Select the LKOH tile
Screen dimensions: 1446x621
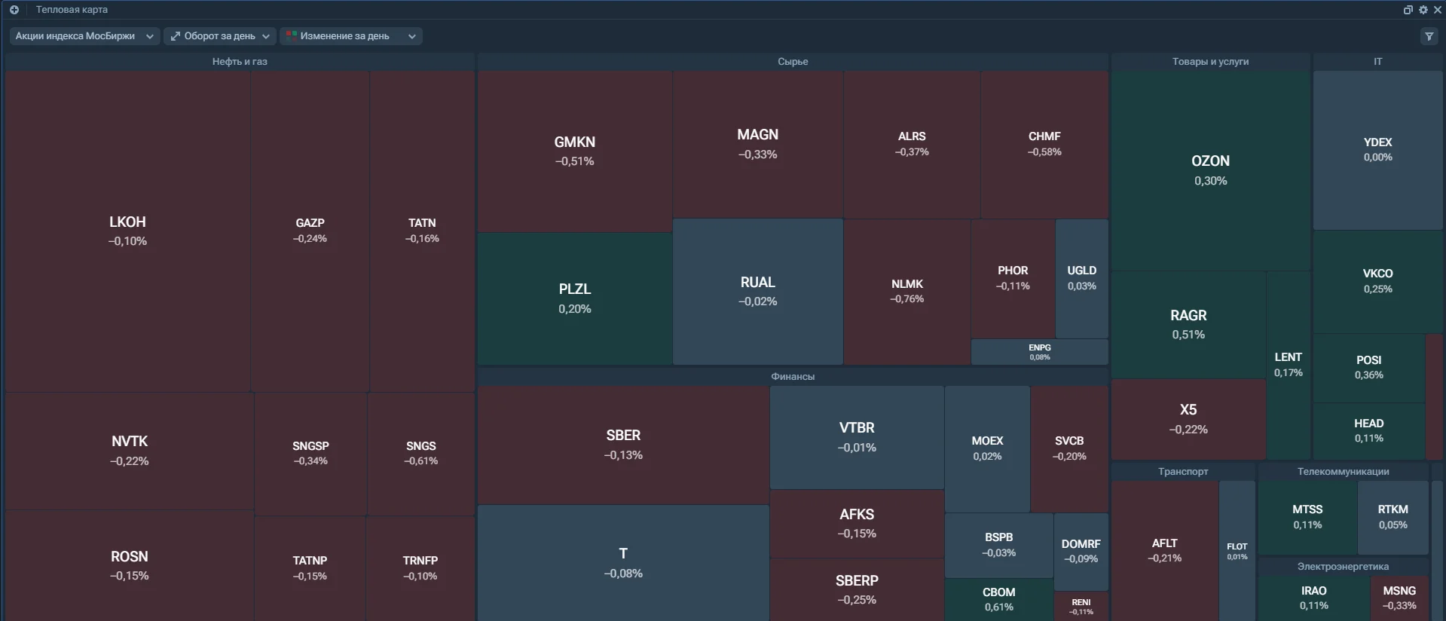pos(127,231)
